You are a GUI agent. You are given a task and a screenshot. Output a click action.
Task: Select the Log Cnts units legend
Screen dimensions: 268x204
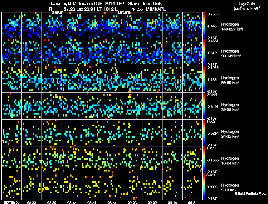click(x=247, y=6)
